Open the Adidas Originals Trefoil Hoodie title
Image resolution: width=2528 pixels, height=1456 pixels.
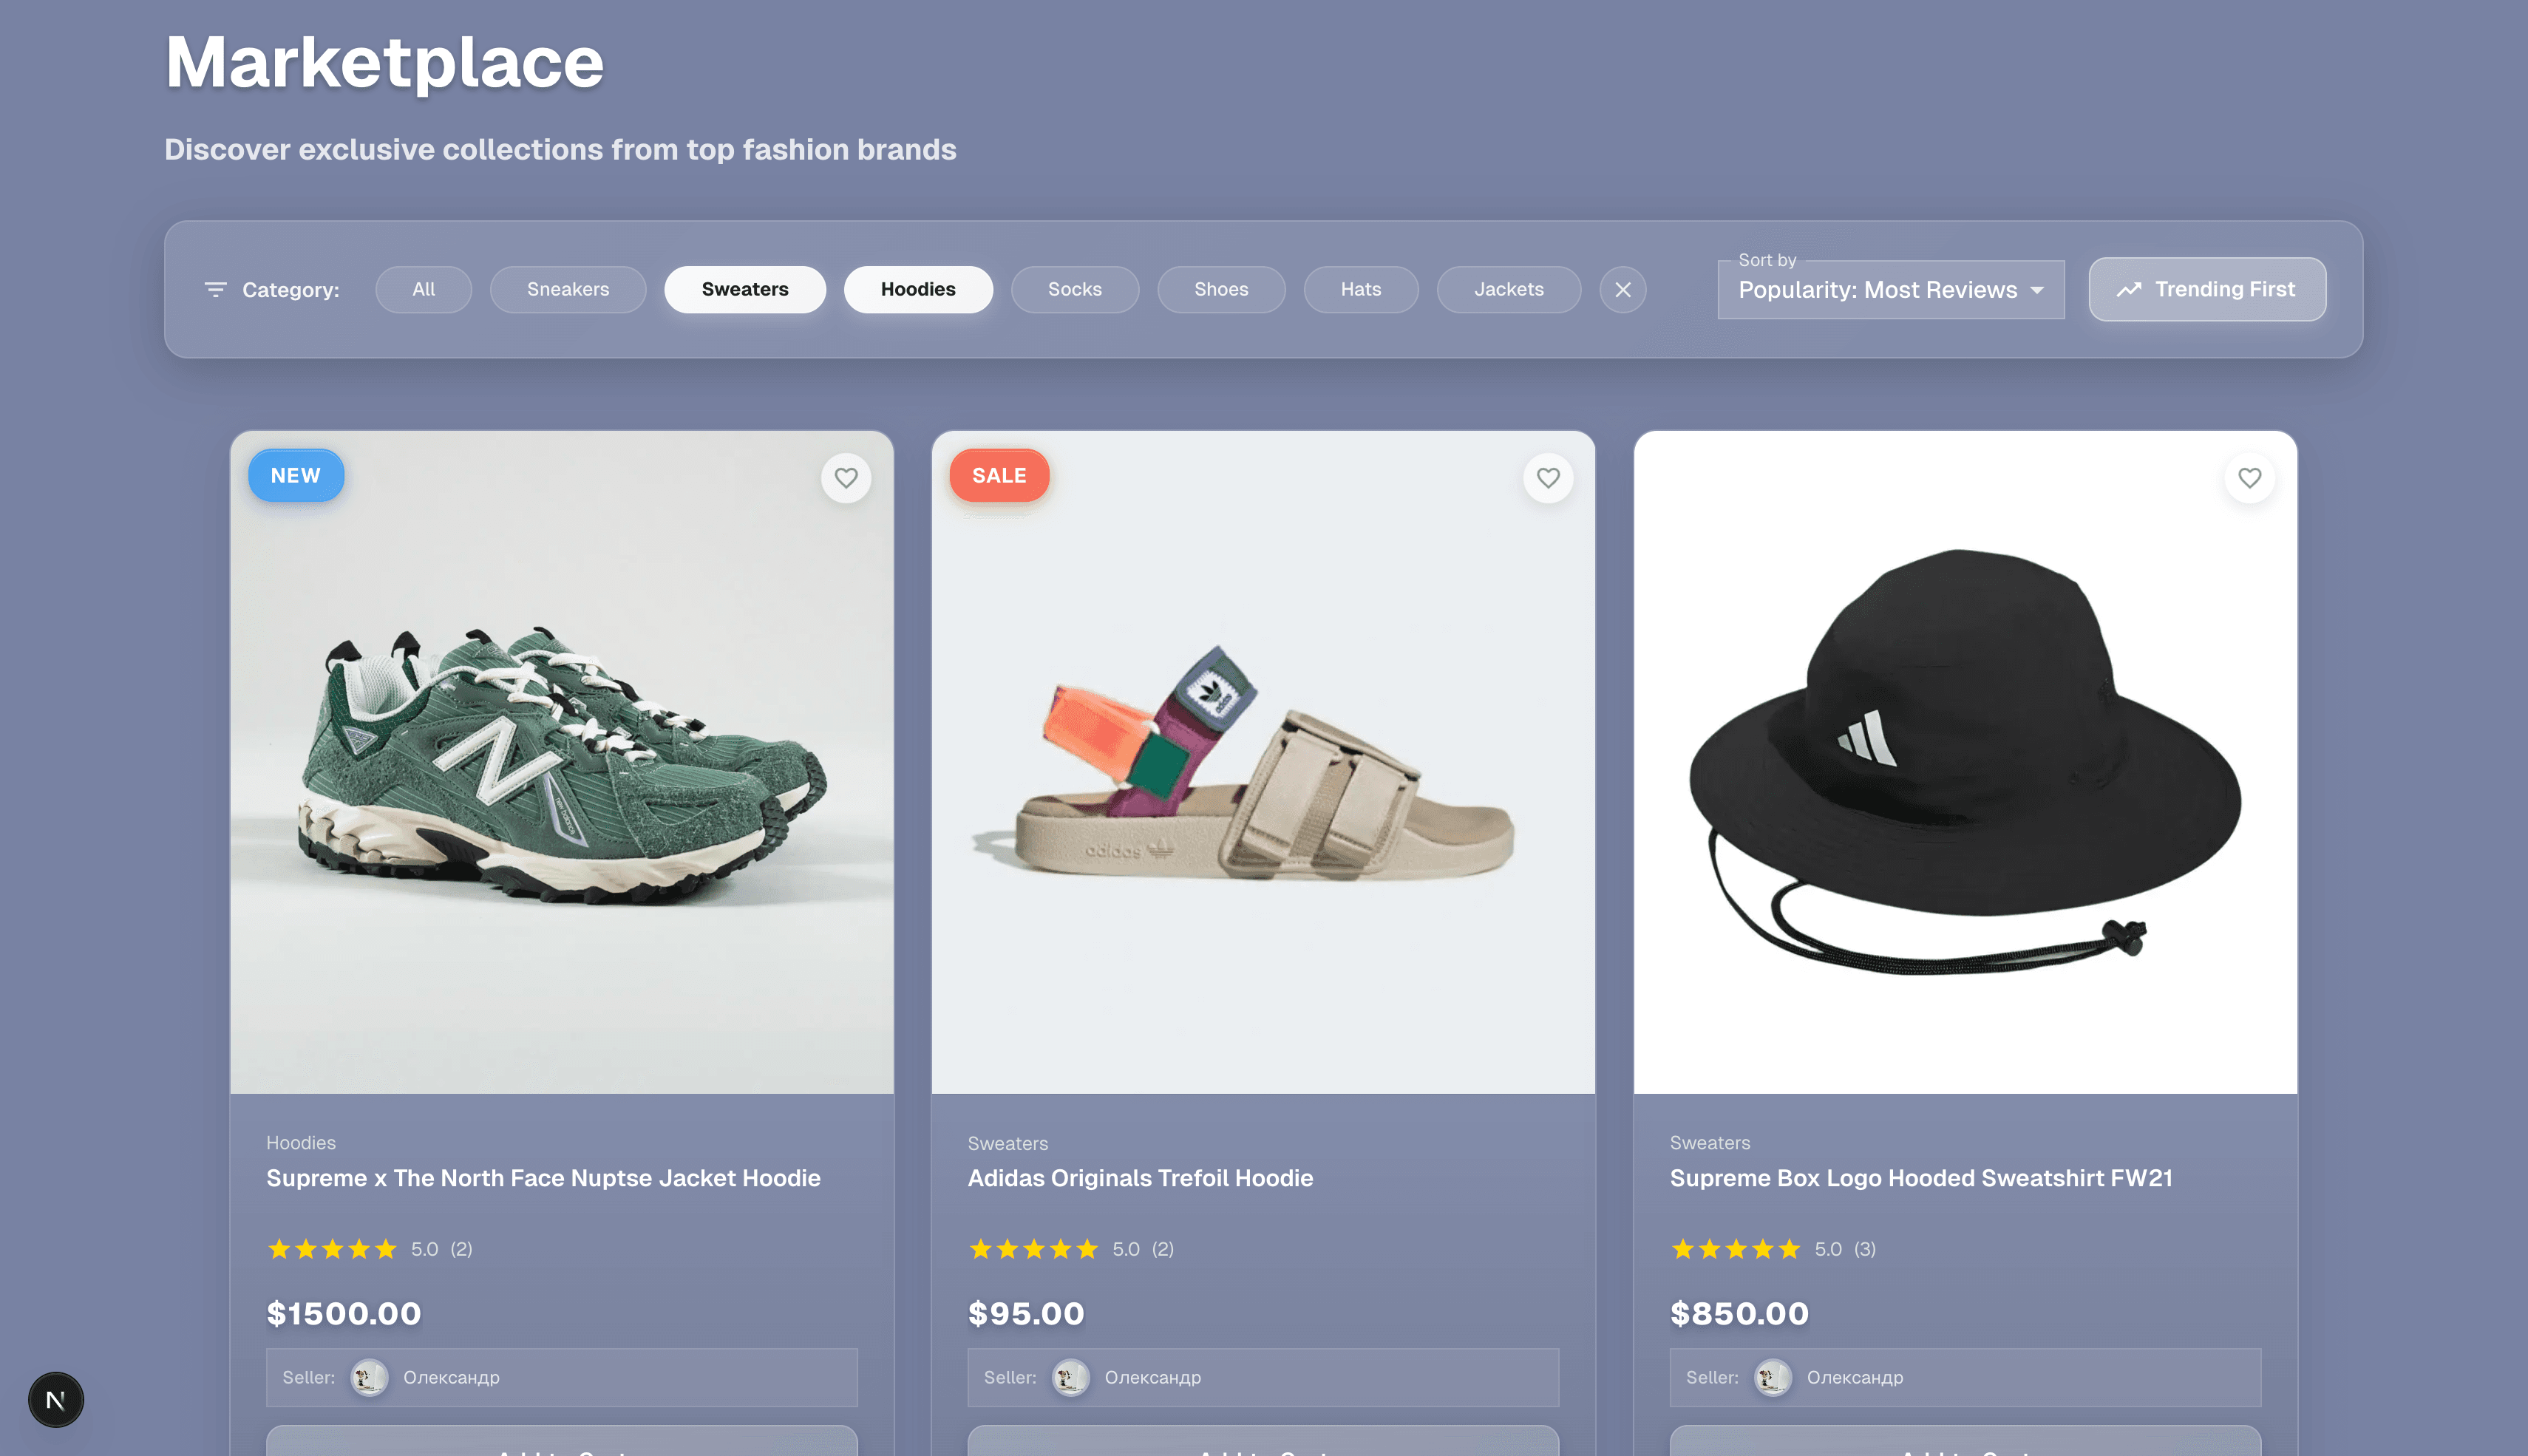pos(1140,1178)
